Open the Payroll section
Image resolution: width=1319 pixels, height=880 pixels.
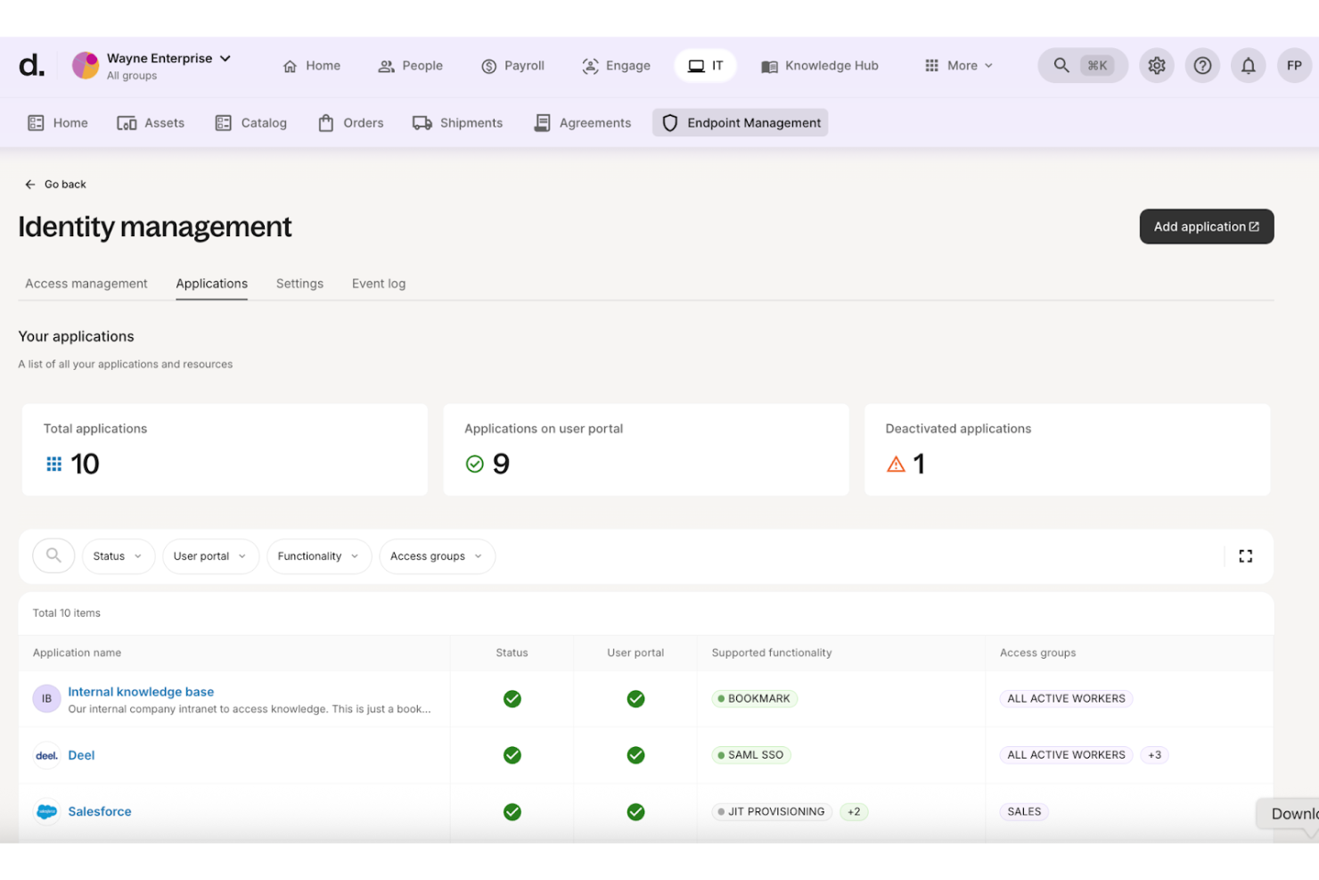[x=512, y=65]
